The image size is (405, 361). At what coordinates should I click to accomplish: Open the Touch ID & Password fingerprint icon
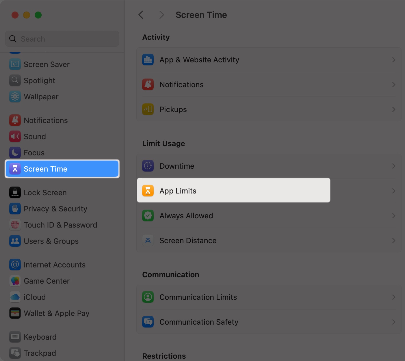tap(15, 225)
